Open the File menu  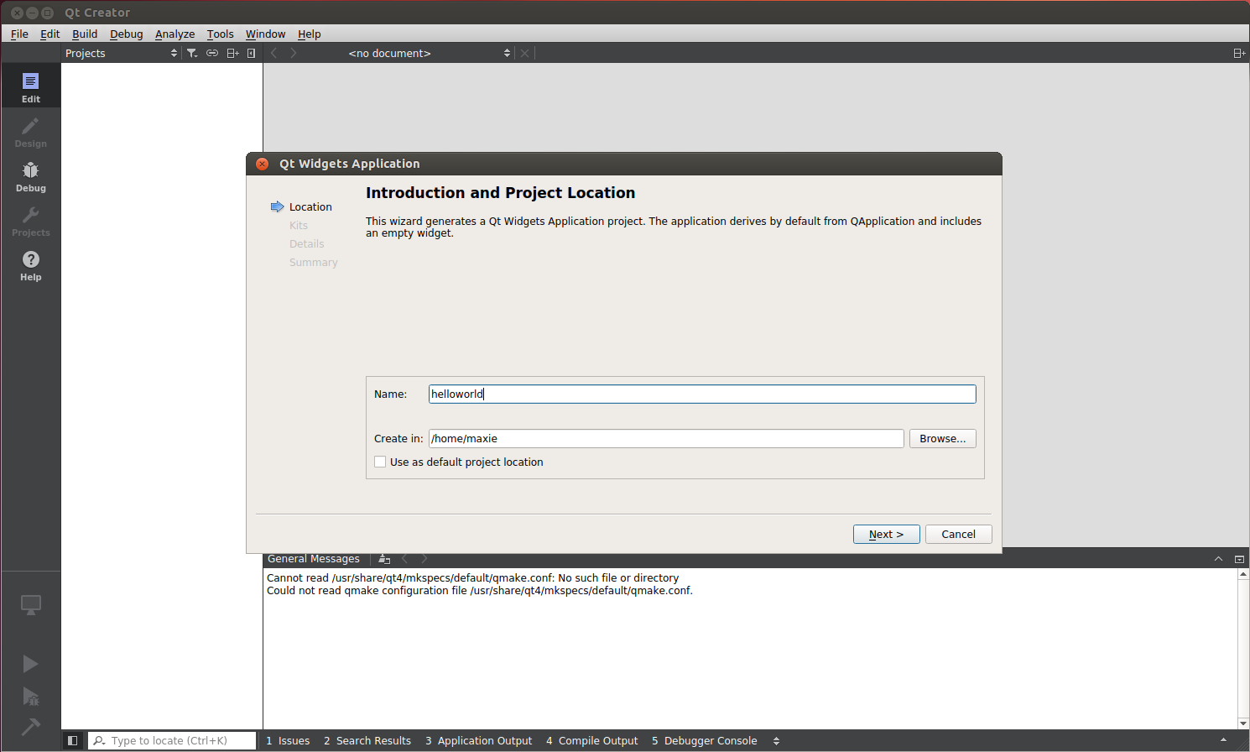(x=19, y=34)
